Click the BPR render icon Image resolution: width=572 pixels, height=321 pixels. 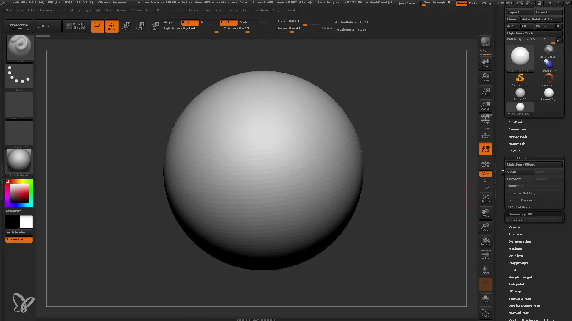(x=485, y=42)
